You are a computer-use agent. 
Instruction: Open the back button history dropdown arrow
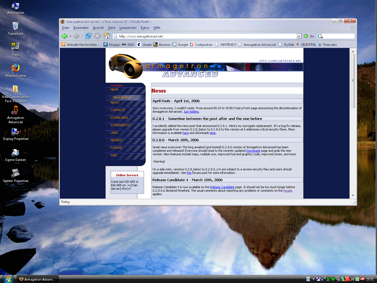click(x=70, y=36)
